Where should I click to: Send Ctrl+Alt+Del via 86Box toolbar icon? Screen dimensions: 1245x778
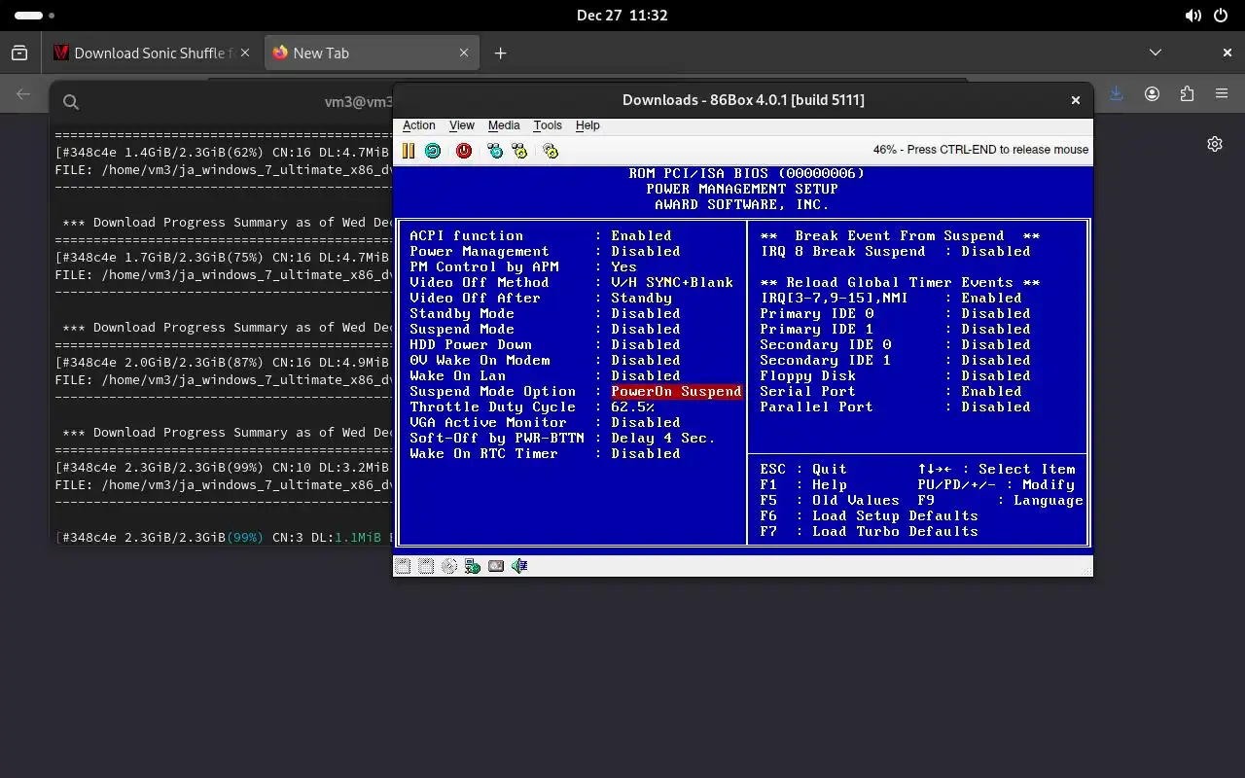point(495,151)
